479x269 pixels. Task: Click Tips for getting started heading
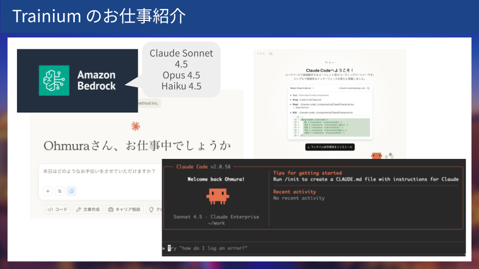307,173
